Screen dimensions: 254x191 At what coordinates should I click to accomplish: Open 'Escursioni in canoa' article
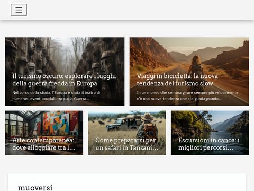point(209,144)
